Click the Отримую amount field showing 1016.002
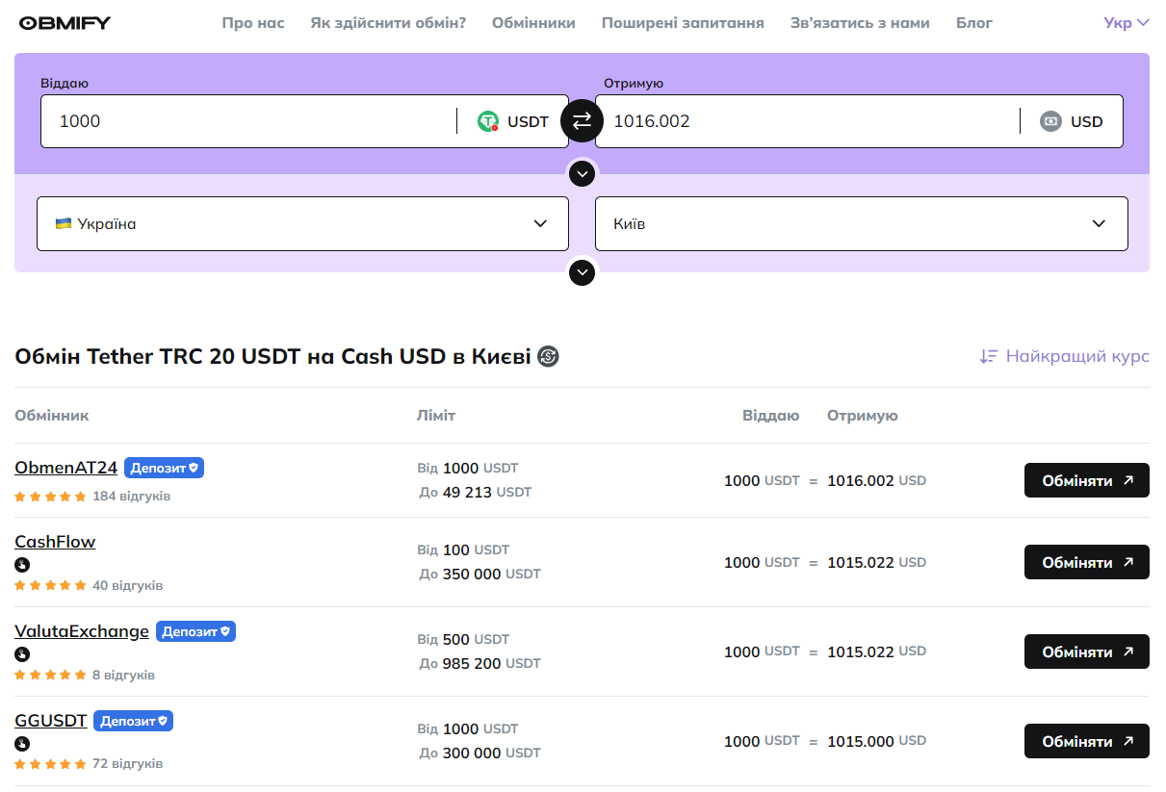This screenshot has height=792, width=1166. pos(809,121)
